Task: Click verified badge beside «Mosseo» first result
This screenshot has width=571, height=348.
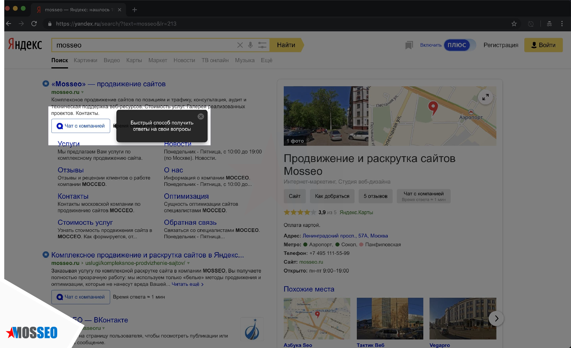Action: tap(46, 84)
